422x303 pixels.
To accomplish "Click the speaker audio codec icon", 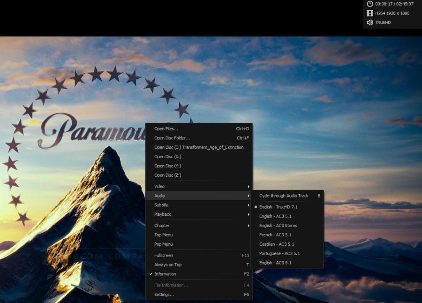I will click(370, 23).
